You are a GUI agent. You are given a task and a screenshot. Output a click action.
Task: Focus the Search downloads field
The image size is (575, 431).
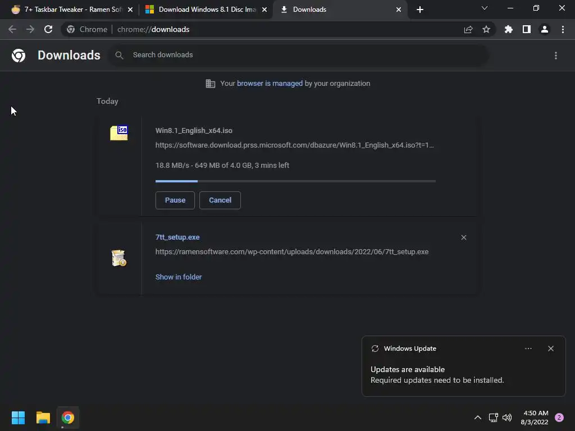pyautogui.click(x=299, y=55)
